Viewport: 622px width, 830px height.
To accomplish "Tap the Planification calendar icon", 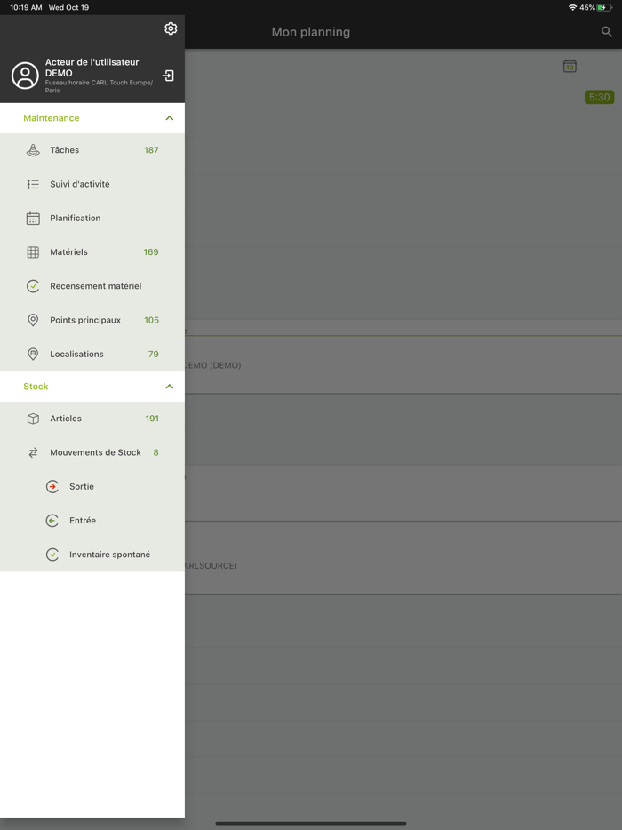I will 33,218.
